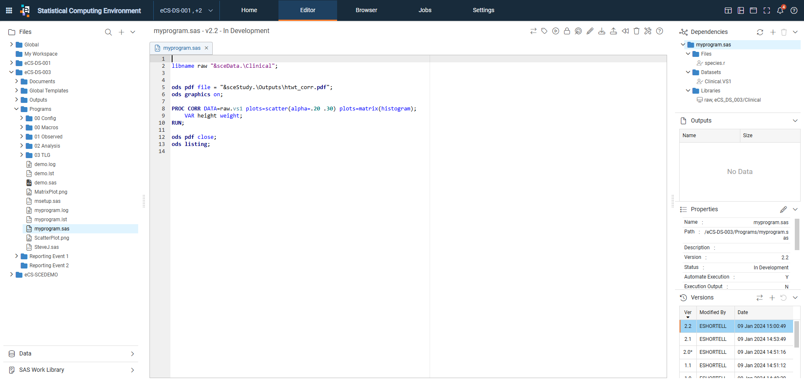Click the rewind double-arrow icon in editor toolbar
Image resolution: width=804 pixels, height=381 pixels.
click(x=625, y=31)
